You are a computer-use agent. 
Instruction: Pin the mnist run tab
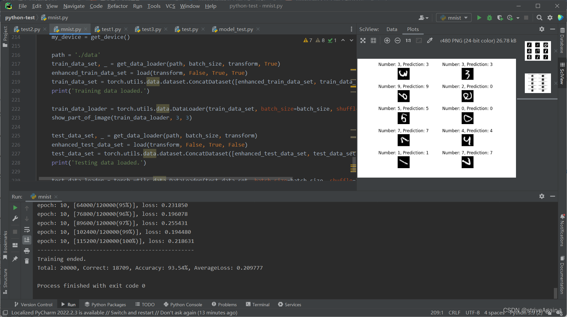coord(15,259)
